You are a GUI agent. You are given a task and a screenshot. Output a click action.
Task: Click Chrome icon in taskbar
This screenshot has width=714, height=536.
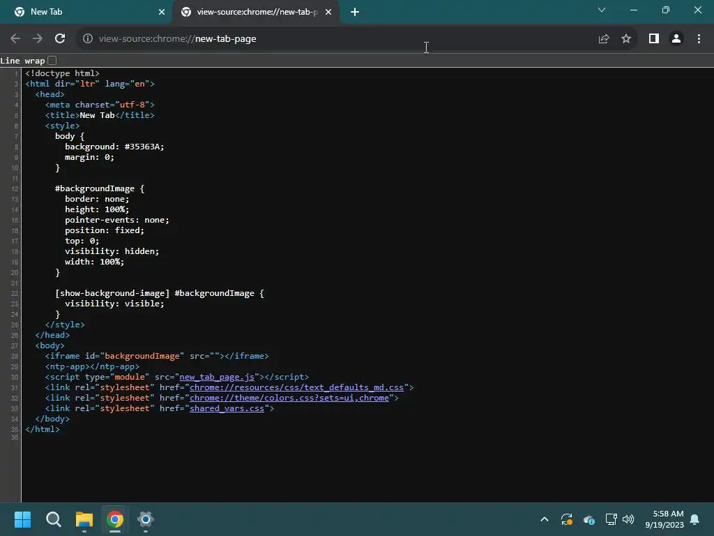pos(115,519)
